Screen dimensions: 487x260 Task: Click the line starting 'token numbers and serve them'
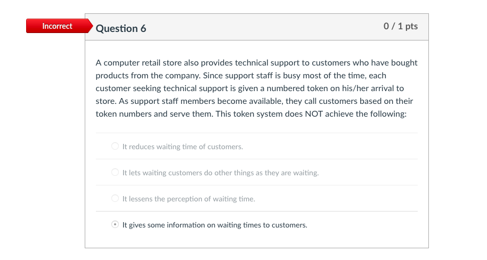[251, 114]
